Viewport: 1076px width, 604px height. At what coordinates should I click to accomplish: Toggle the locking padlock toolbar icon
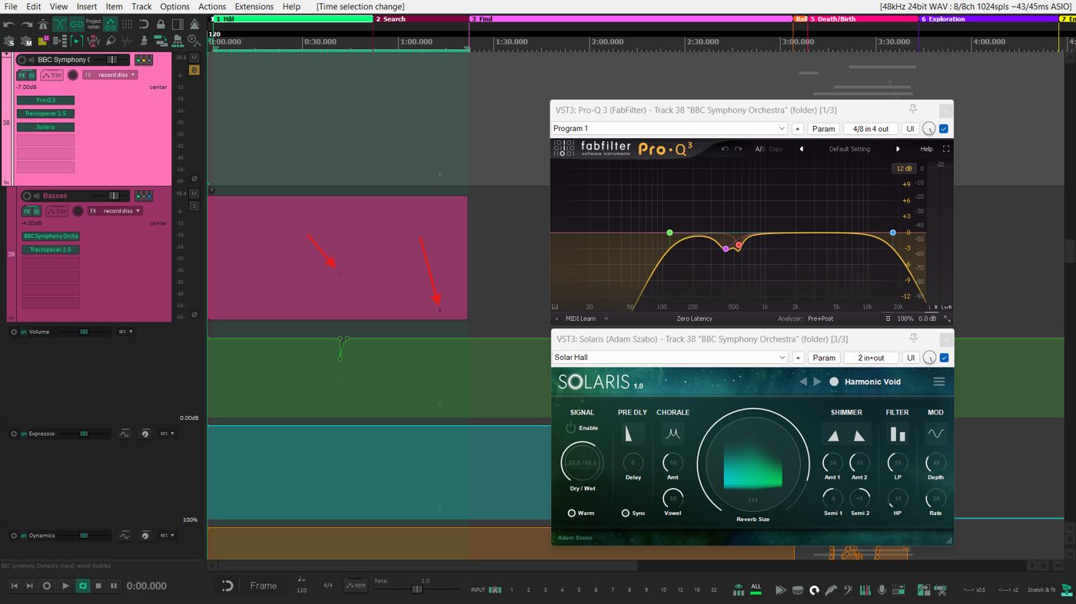point(161,25)
